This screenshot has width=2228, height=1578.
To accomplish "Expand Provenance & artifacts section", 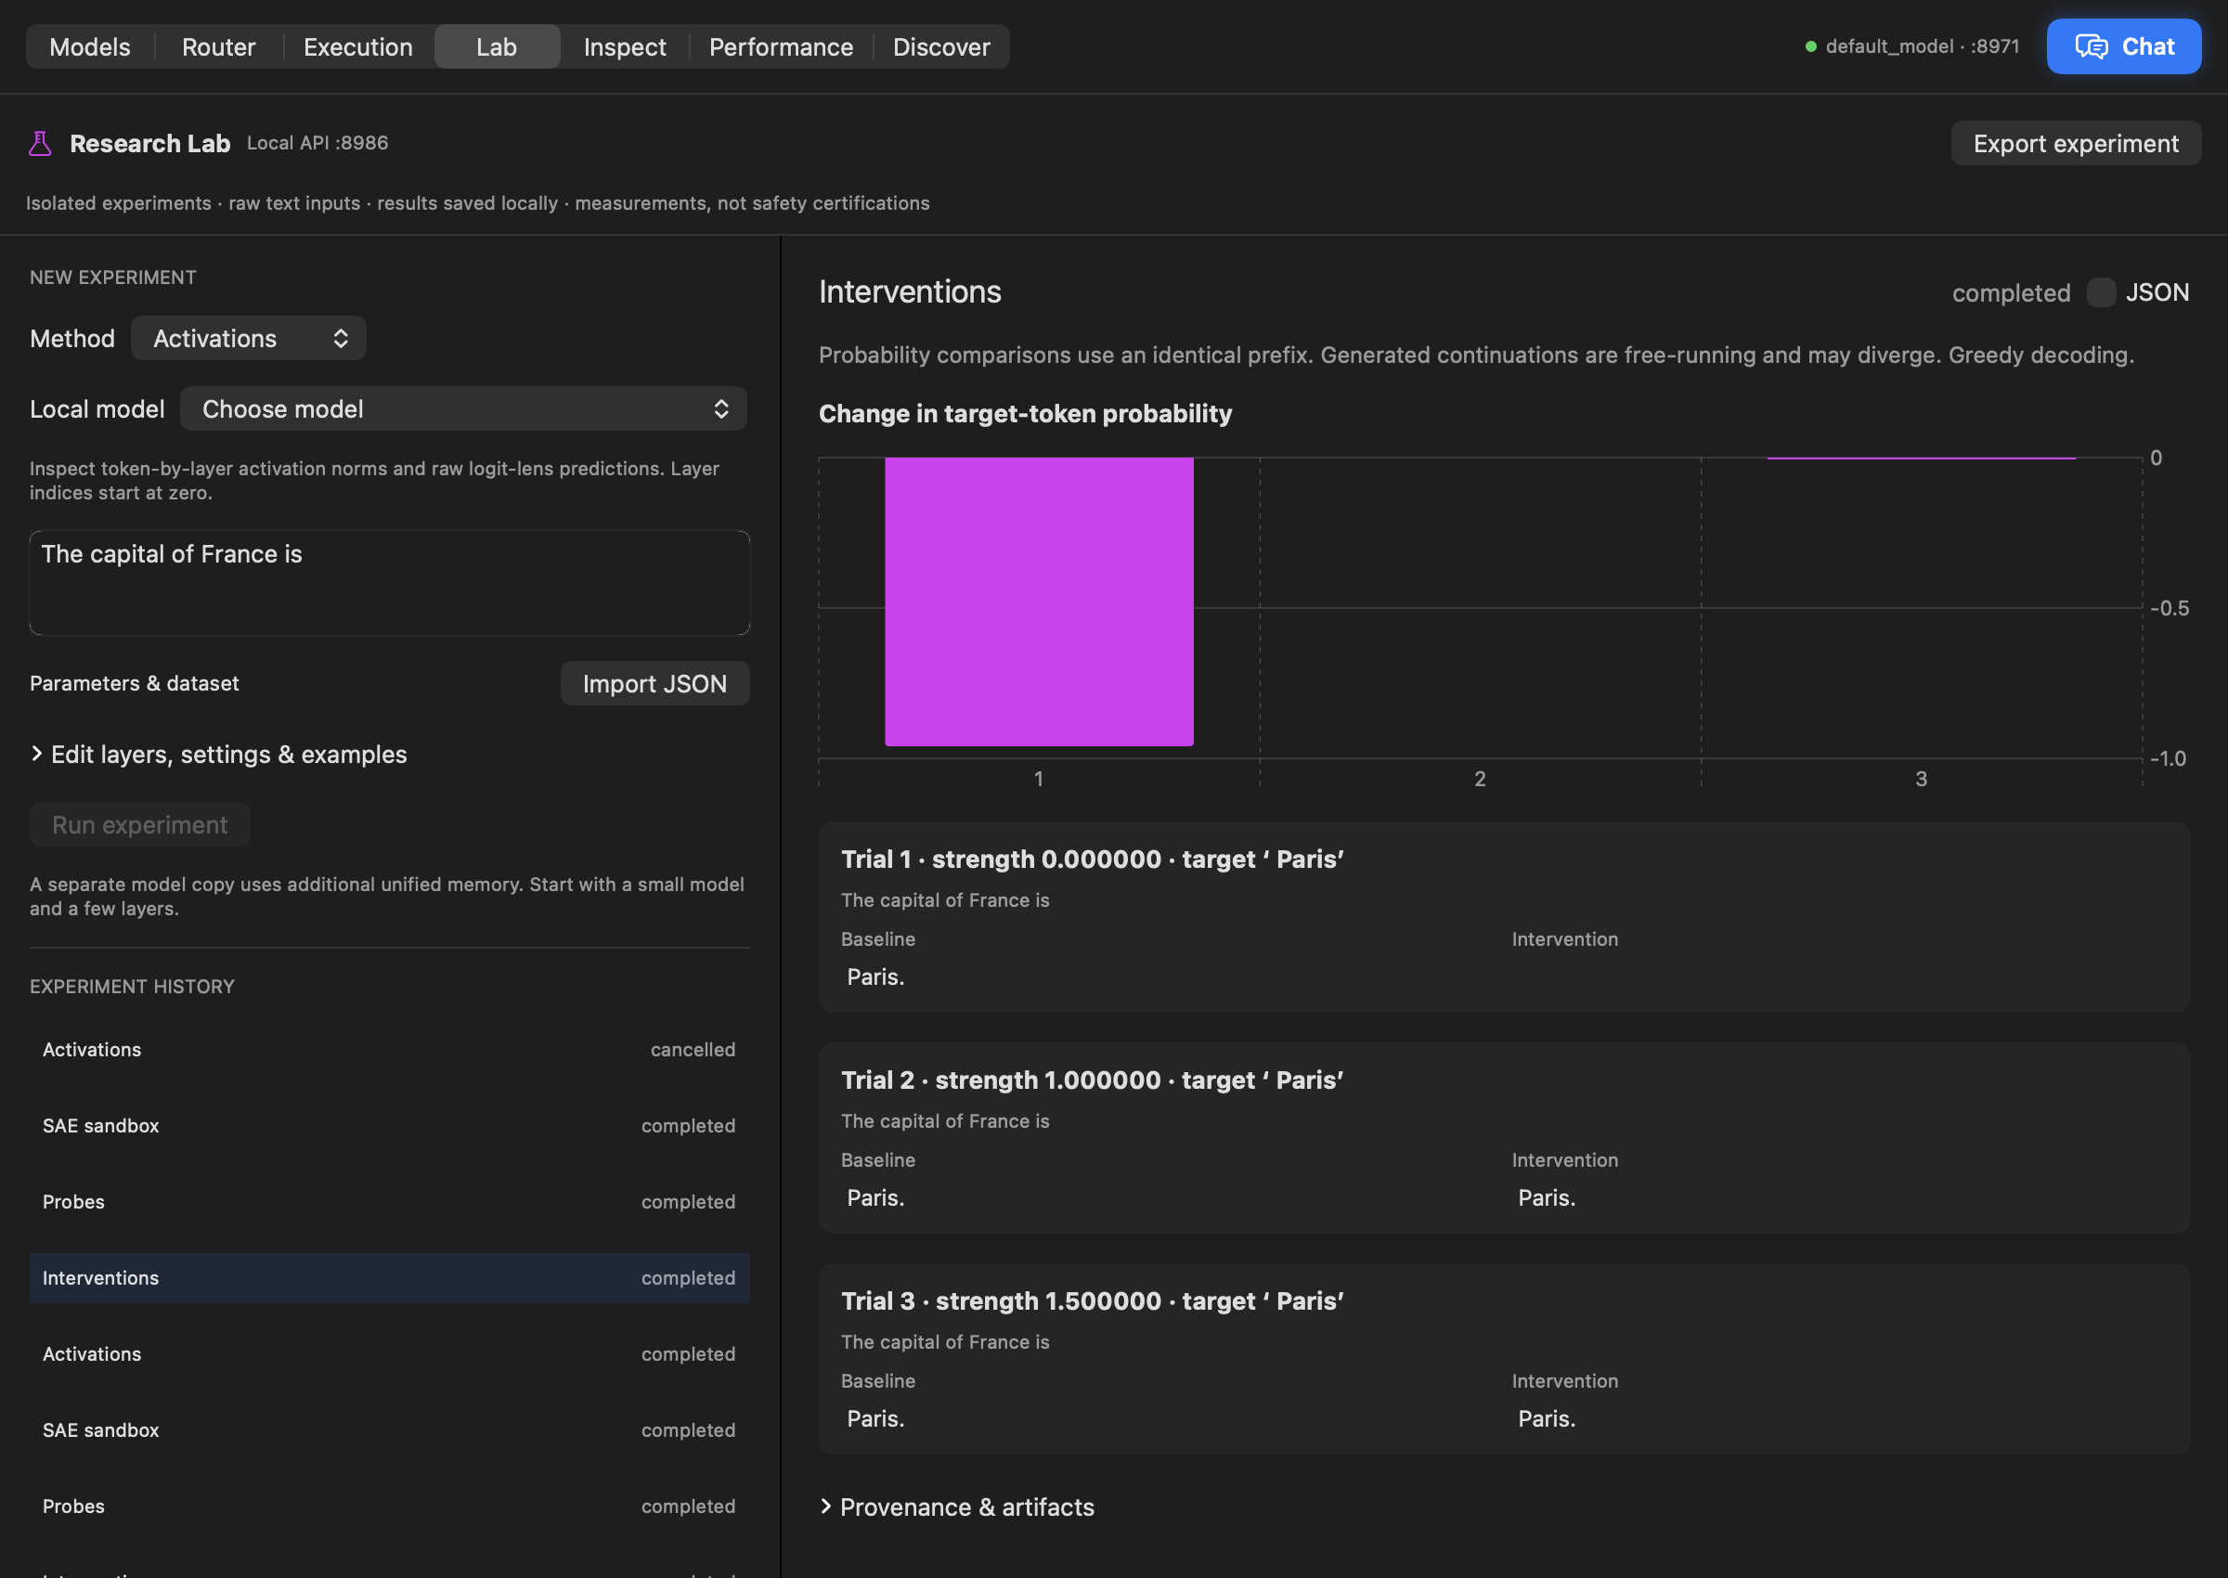I will [957, 1507].
